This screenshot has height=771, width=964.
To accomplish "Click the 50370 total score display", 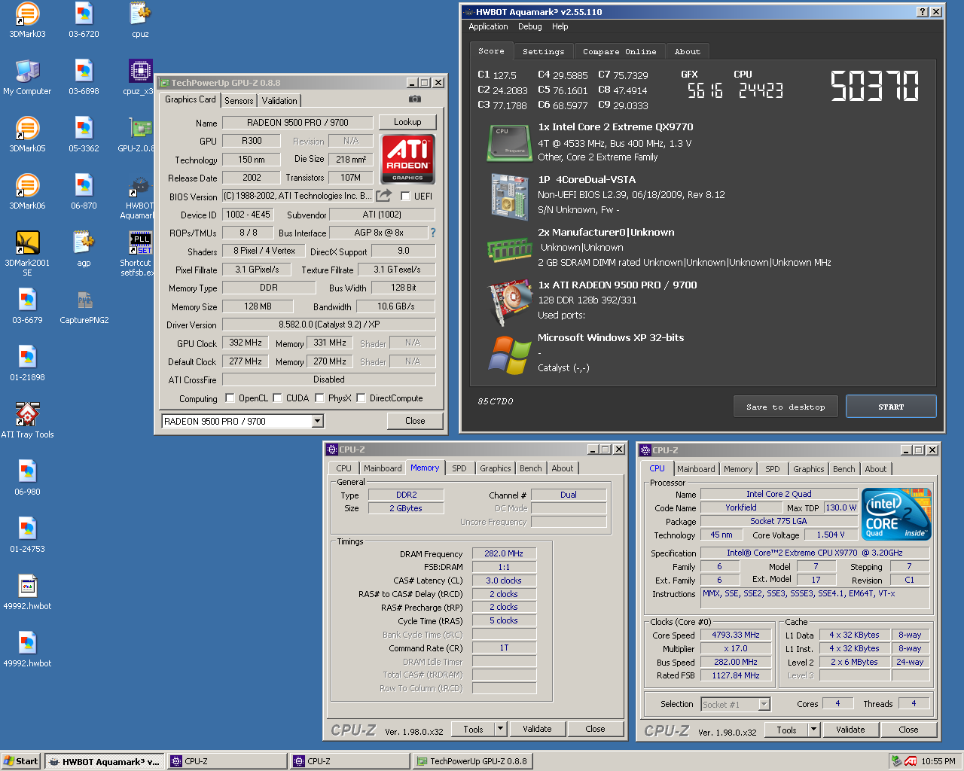I will 875,85.
